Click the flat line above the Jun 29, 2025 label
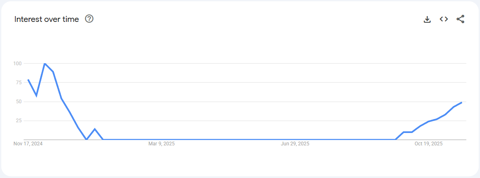 (295, 139)
